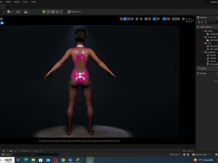Open the Blueprints dropdown in toolbar

coord(18,12)
